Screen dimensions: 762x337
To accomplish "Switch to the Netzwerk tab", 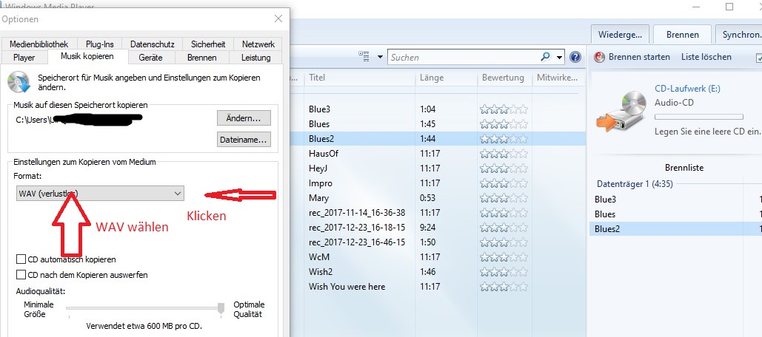I will coord(258,44).
